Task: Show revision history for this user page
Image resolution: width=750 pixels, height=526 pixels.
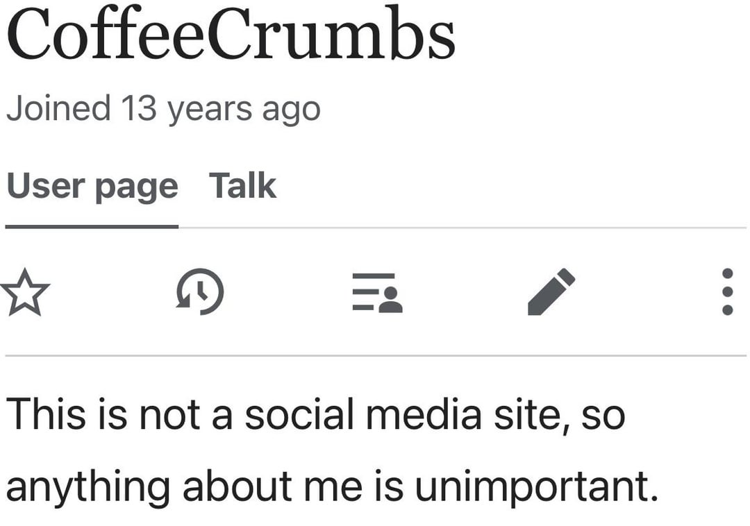Action: [x=200, y=291]
